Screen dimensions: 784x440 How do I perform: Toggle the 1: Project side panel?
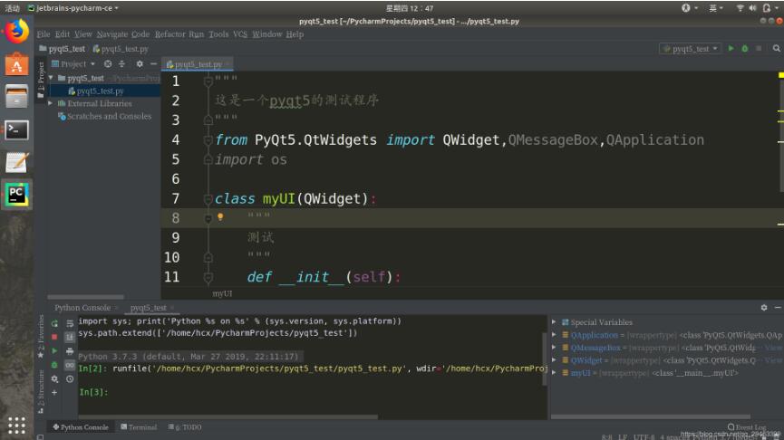[x=41, y=80]
